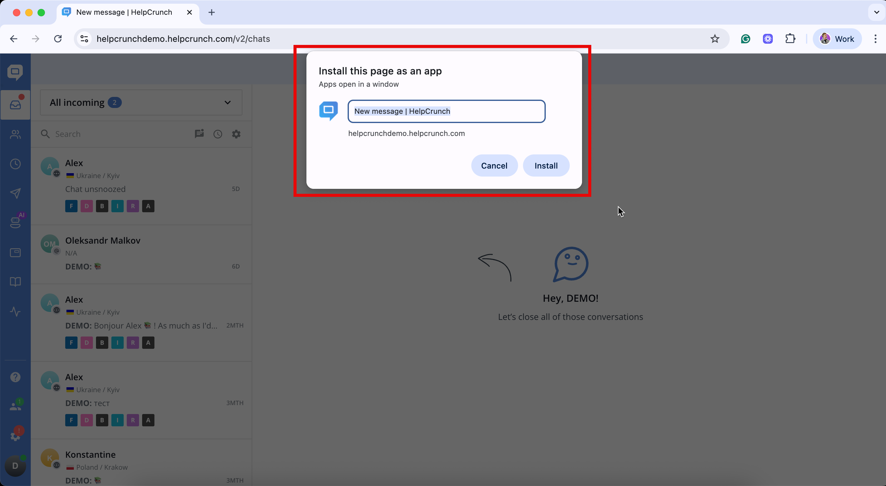Open chat list settings gear icon
Viewport: 886px width, 486px height.
click(236, 134)
